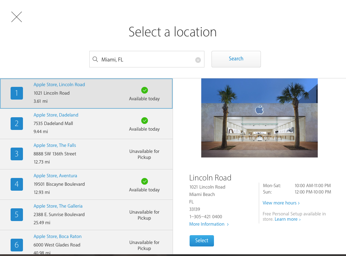Click the 25.49 mi distance
Image resolution: width=346 pixels, height=256 pixels.
pyautogui.click(x=42, y=223)
